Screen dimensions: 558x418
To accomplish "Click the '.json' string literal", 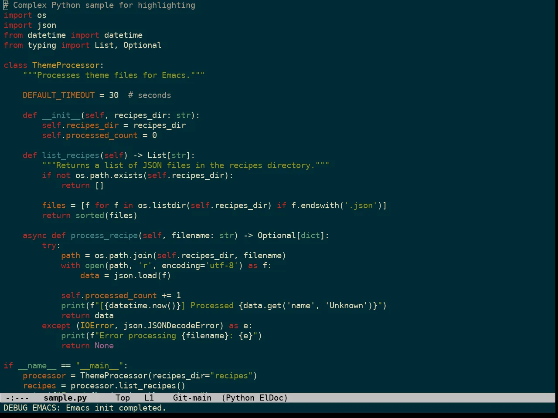I will tap(361, 206).
